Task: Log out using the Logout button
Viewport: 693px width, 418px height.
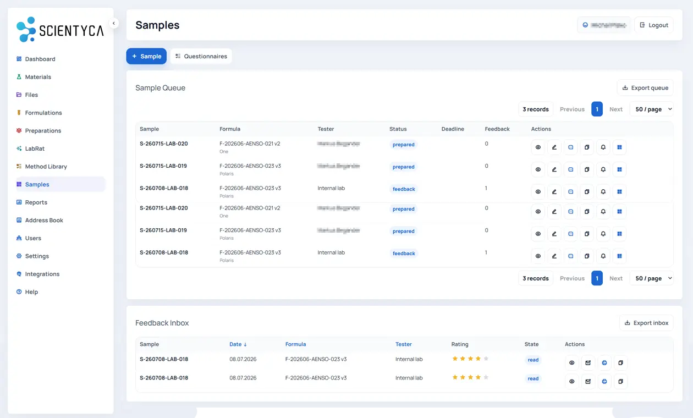Action: [653, 25]
